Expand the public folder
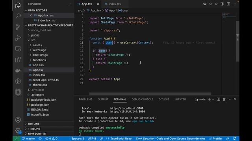 49,35
